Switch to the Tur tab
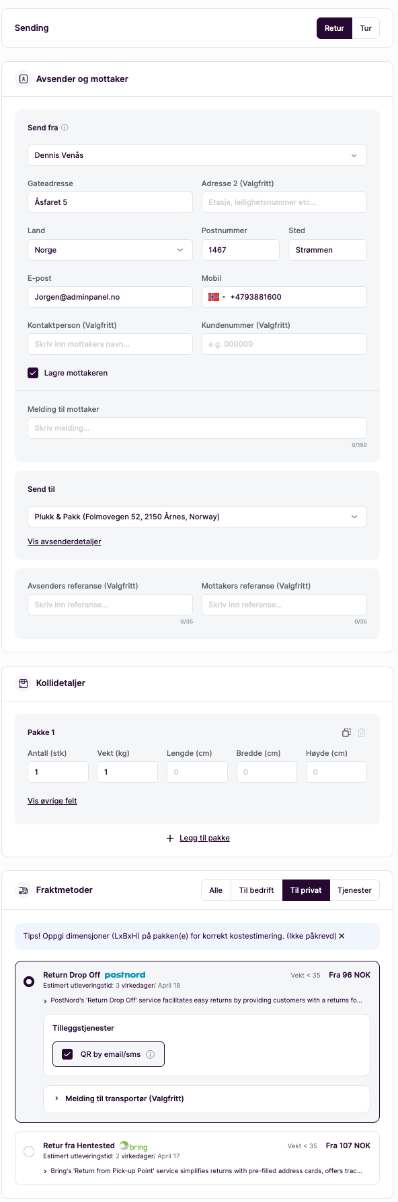 (366, 28)
